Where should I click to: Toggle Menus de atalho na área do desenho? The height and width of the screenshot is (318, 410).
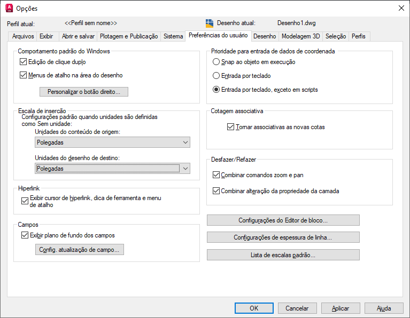(24, 75)
